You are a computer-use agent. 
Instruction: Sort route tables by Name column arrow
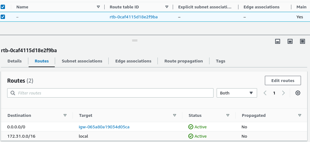(x=98, y=7)
